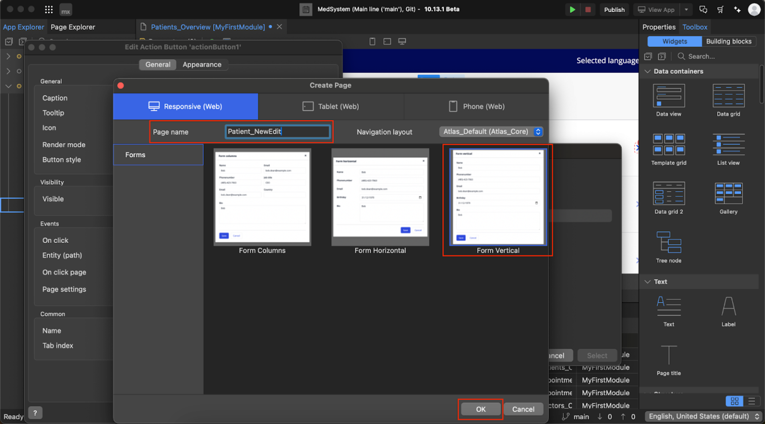This screenshot has height=424, width=765.
Task: Open the AI assistant sparkles icon
Action: 738,9
